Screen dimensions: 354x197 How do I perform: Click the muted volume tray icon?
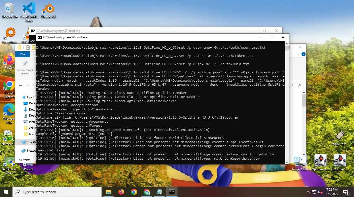[321, 192]
